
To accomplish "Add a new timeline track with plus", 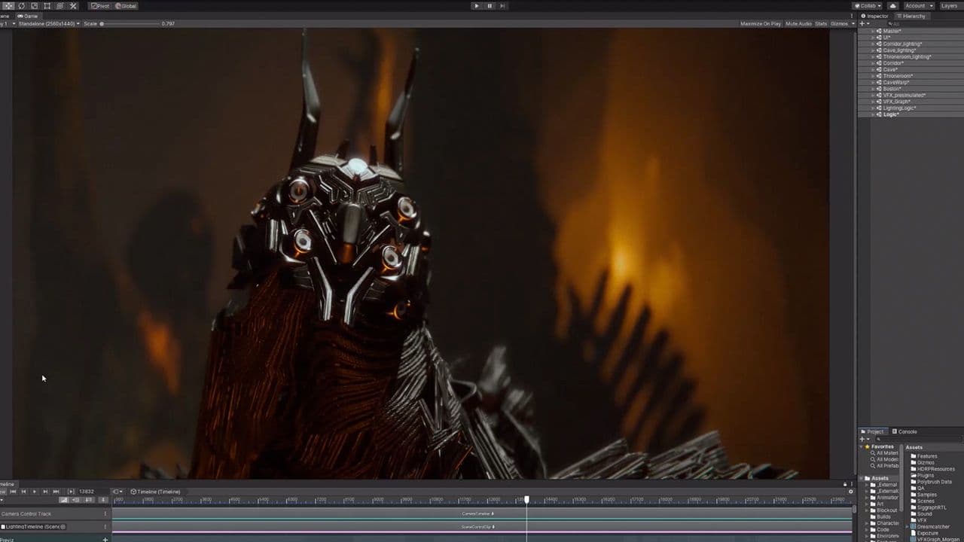I will [x=105, y=539].
